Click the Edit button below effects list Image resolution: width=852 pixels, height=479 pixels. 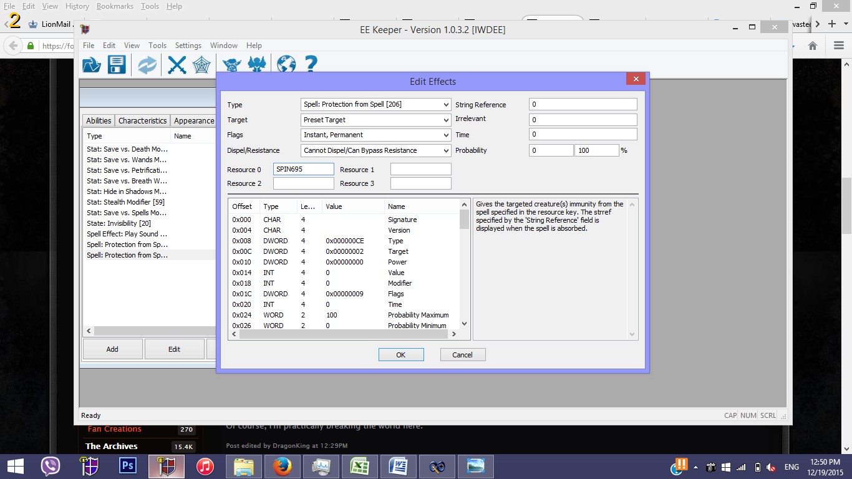tap(174, 349)
